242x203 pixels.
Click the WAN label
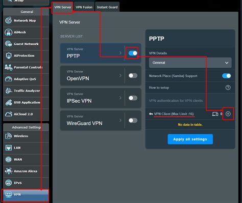point(18,159)
